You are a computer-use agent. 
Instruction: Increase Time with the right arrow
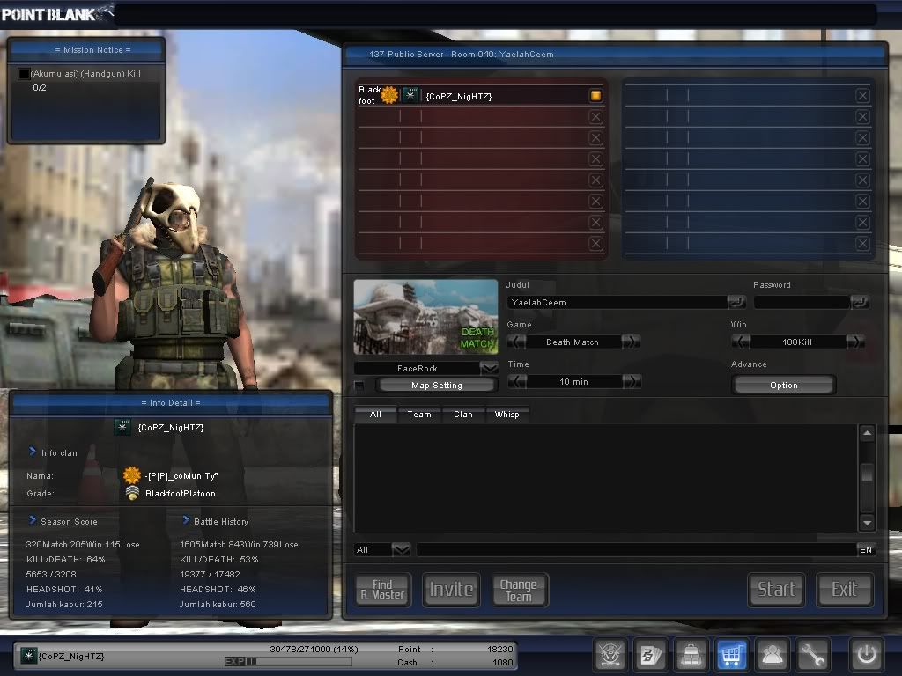[632, 381]
